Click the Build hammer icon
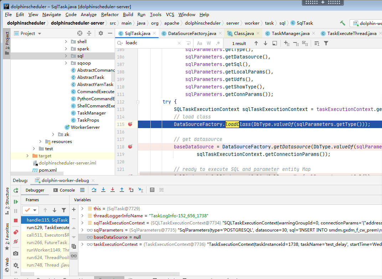The width and height of the screenshot is (382, 279). pyautogui.click(x=342, y=23)
